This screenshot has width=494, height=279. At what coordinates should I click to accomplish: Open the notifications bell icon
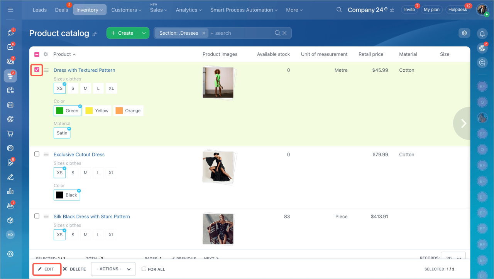(482, 34)
